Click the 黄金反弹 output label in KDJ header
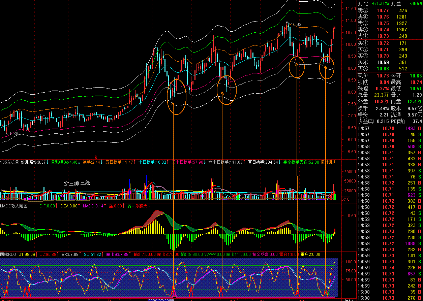The image size is (423, 301). click(x=265, y=255)
